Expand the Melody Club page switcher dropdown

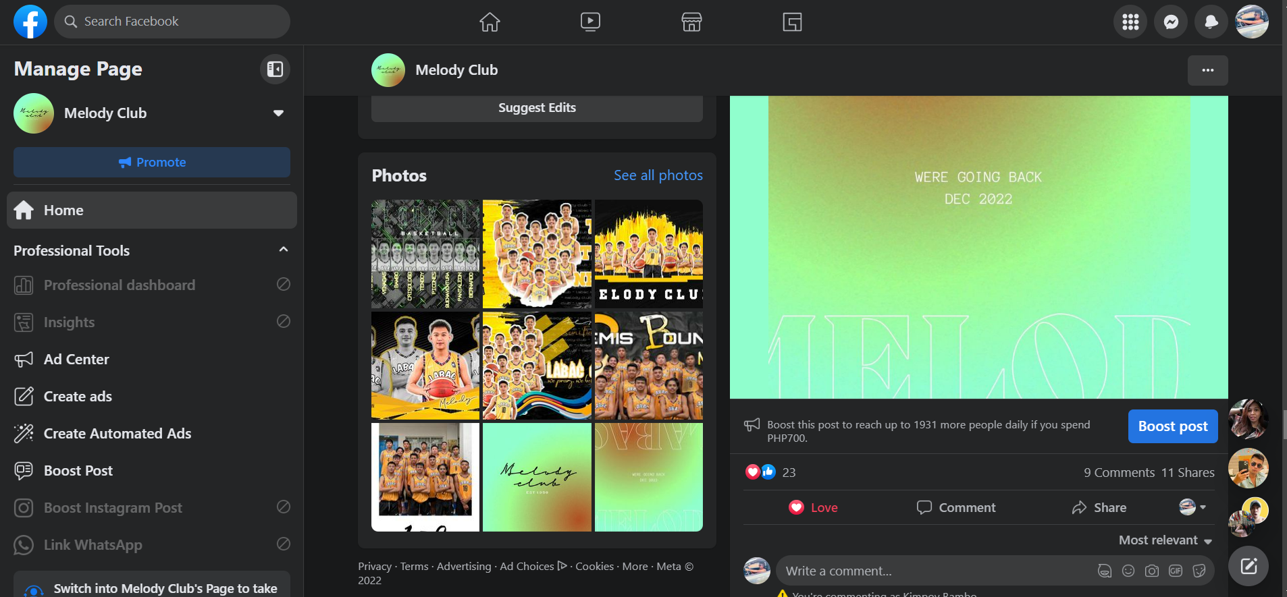tap(278, 113)
